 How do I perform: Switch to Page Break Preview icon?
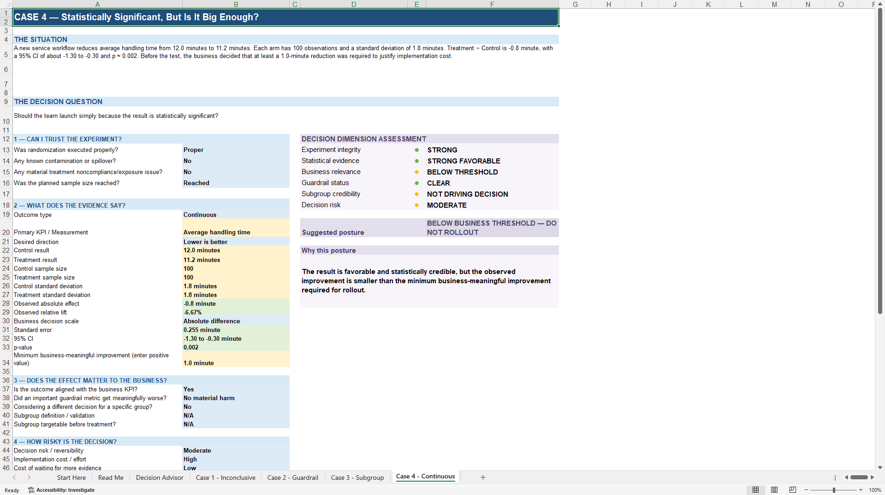(793, 490)
